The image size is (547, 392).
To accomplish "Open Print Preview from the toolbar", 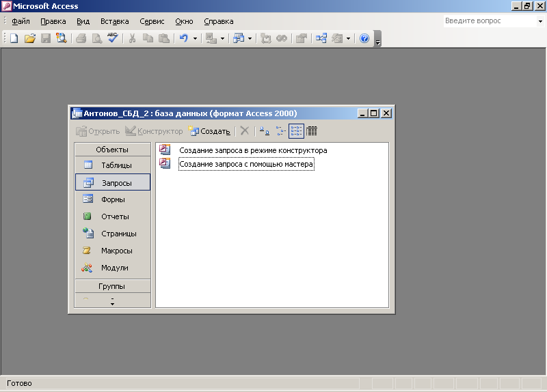I will pos(96,38).
